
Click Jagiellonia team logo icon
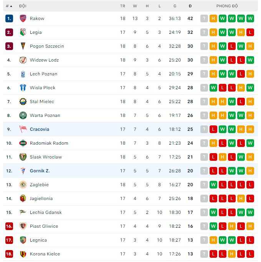[23, 199]
